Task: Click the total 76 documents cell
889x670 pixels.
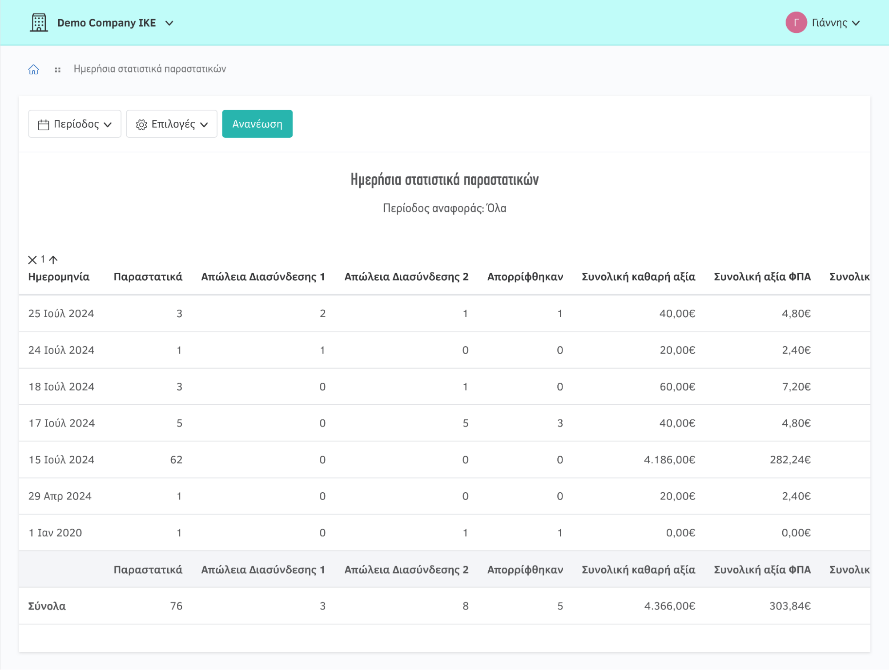Action: pyautogui.click(x=176, y=606)
